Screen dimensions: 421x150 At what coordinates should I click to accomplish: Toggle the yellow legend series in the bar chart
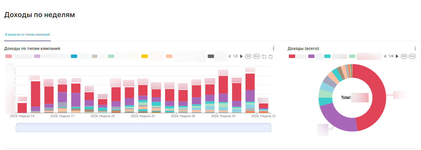[144, 56]
